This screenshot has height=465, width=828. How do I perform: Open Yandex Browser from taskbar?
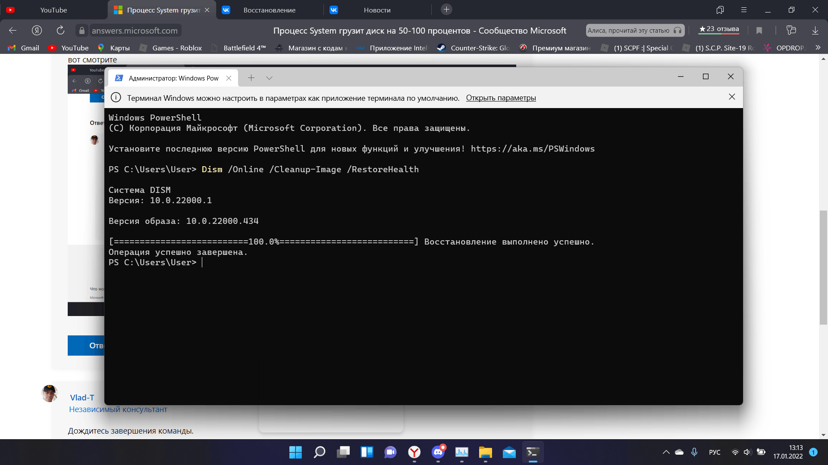414,452
